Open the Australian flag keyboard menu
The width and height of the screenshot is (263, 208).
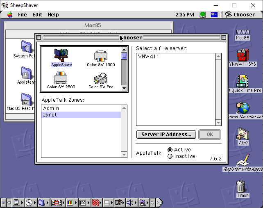pos(214,15)
